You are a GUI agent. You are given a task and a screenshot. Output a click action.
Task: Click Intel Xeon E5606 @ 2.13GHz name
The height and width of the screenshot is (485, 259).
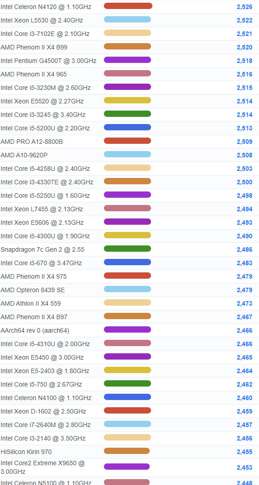pos(42,222)
